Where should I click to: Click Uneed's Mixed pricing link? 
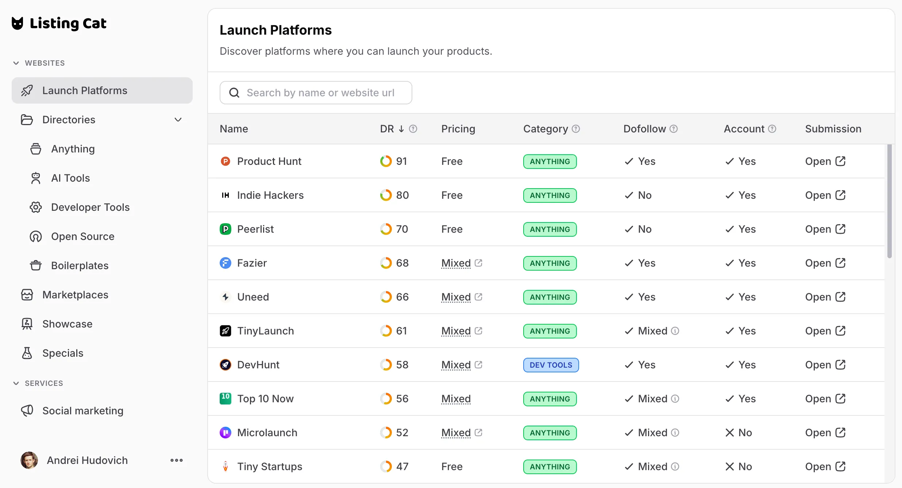(x=456, y=297)
